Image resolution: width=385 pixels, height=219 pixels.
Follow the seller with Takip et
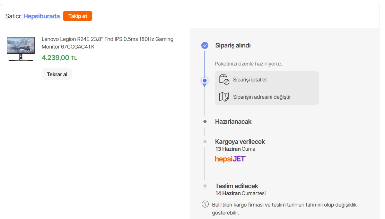click(x=78, y=16)
